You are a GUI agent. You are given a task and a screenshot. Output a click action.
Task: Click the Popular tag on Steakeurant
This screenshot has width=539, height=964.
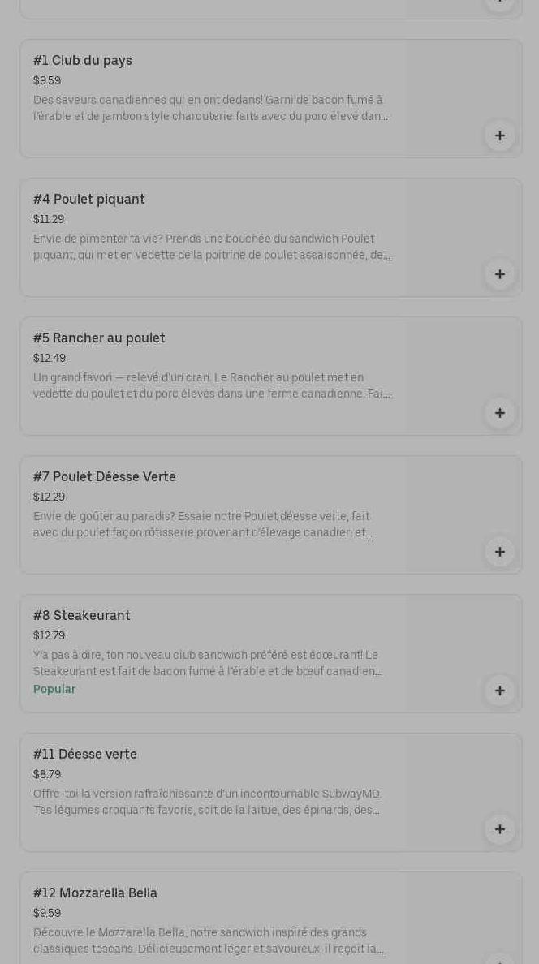54,689
